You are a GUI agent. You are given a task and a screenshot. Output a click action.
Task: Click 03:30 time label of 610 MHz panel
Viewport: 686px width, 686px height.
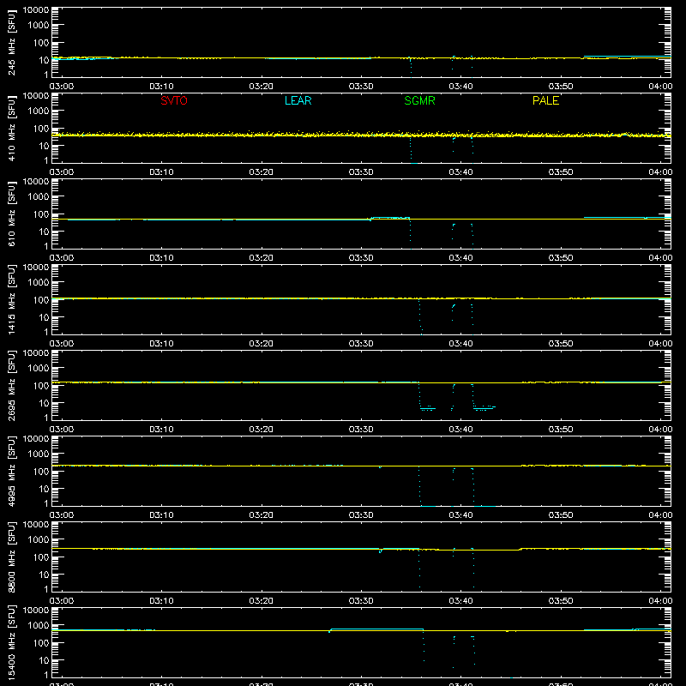(361, 258)
